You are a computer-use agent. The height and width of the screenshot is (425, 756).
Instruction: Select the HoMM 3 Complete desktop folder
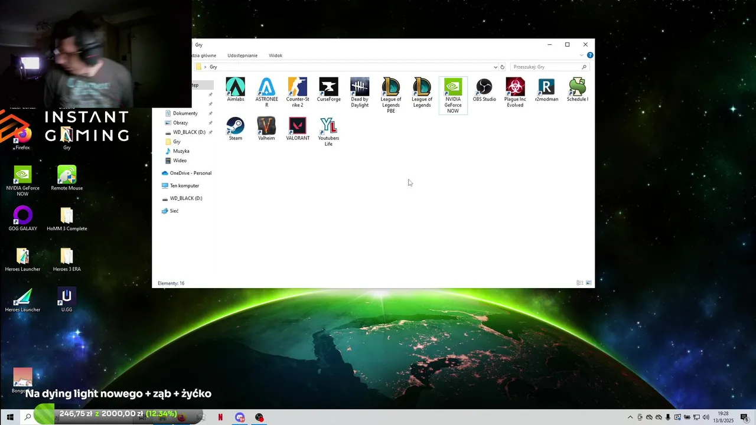[x=67, y=218]
